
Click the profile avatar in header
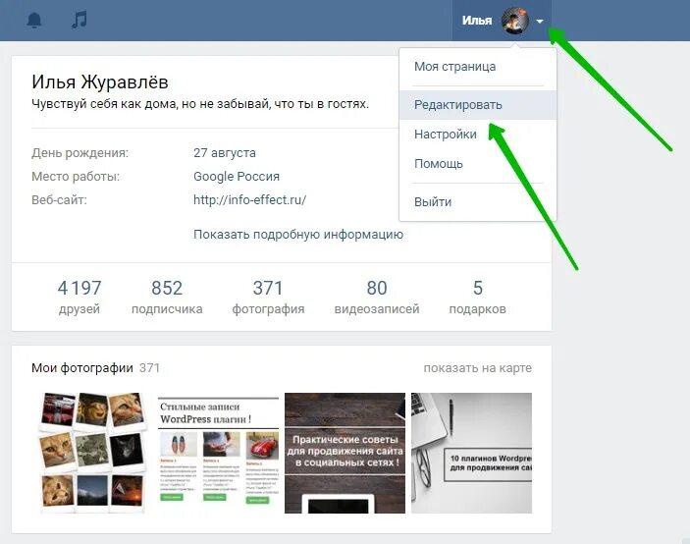(515, 21)
